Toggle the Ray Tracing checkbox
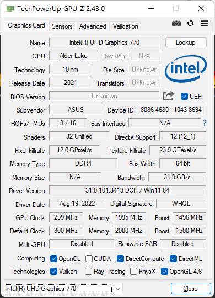 pos(88,272)
